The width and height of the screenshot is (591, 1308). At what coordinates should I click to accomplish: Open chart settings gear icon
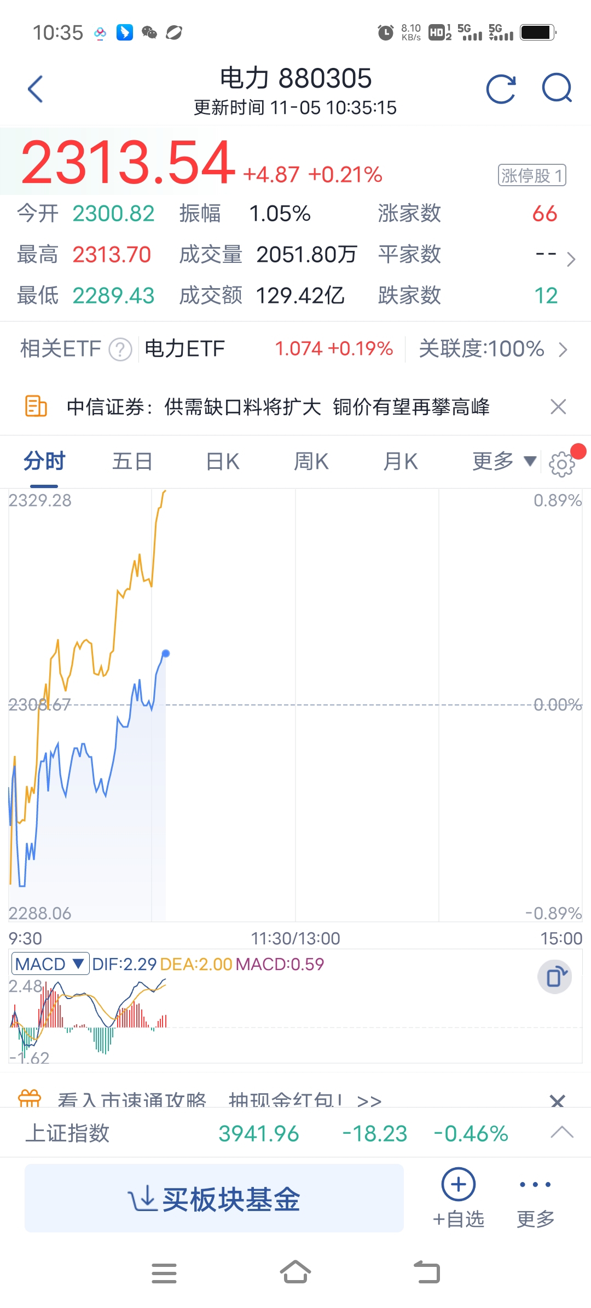(561, 464)
